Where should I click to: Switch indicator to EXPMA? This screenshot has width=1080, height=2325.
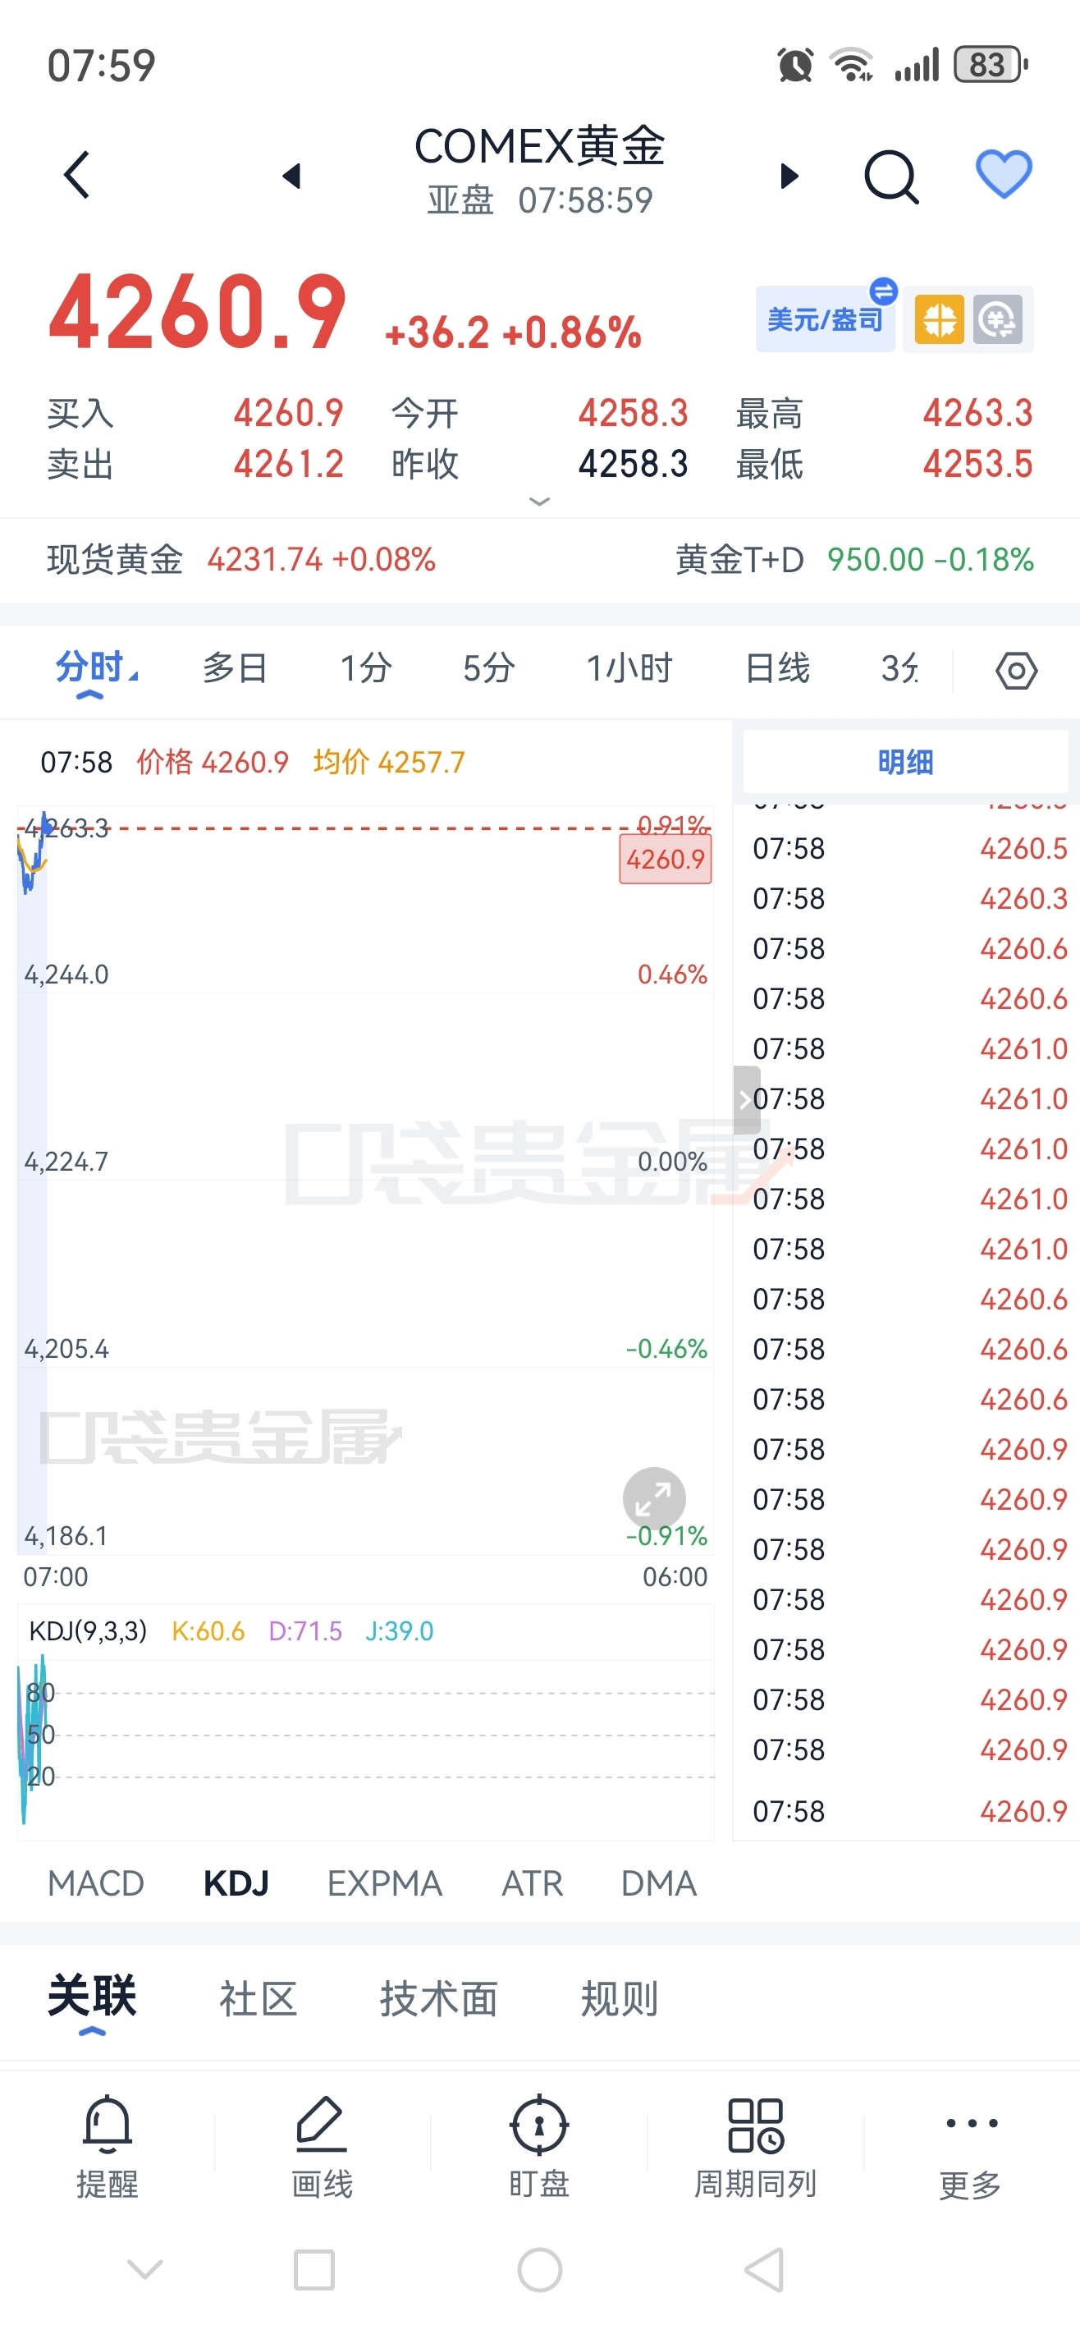(384, 1883)
